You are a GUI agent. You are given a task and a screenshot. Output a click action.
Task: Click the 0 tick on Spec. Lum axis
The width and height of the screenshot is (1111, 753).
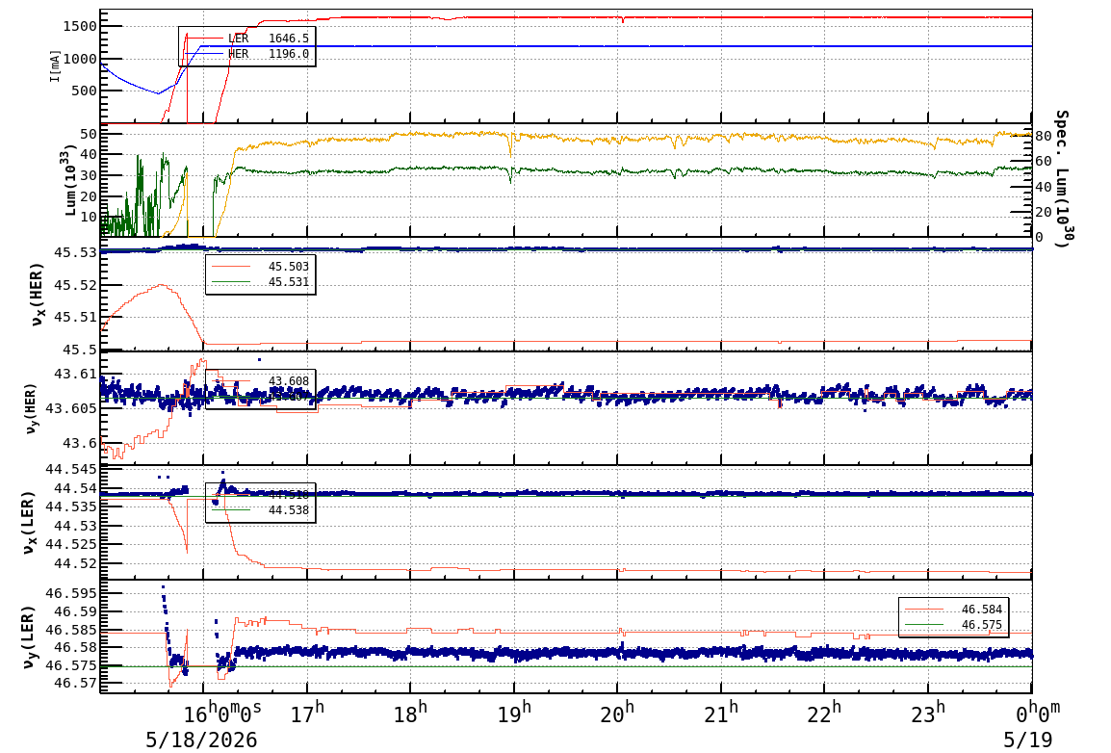[1040, 237]
